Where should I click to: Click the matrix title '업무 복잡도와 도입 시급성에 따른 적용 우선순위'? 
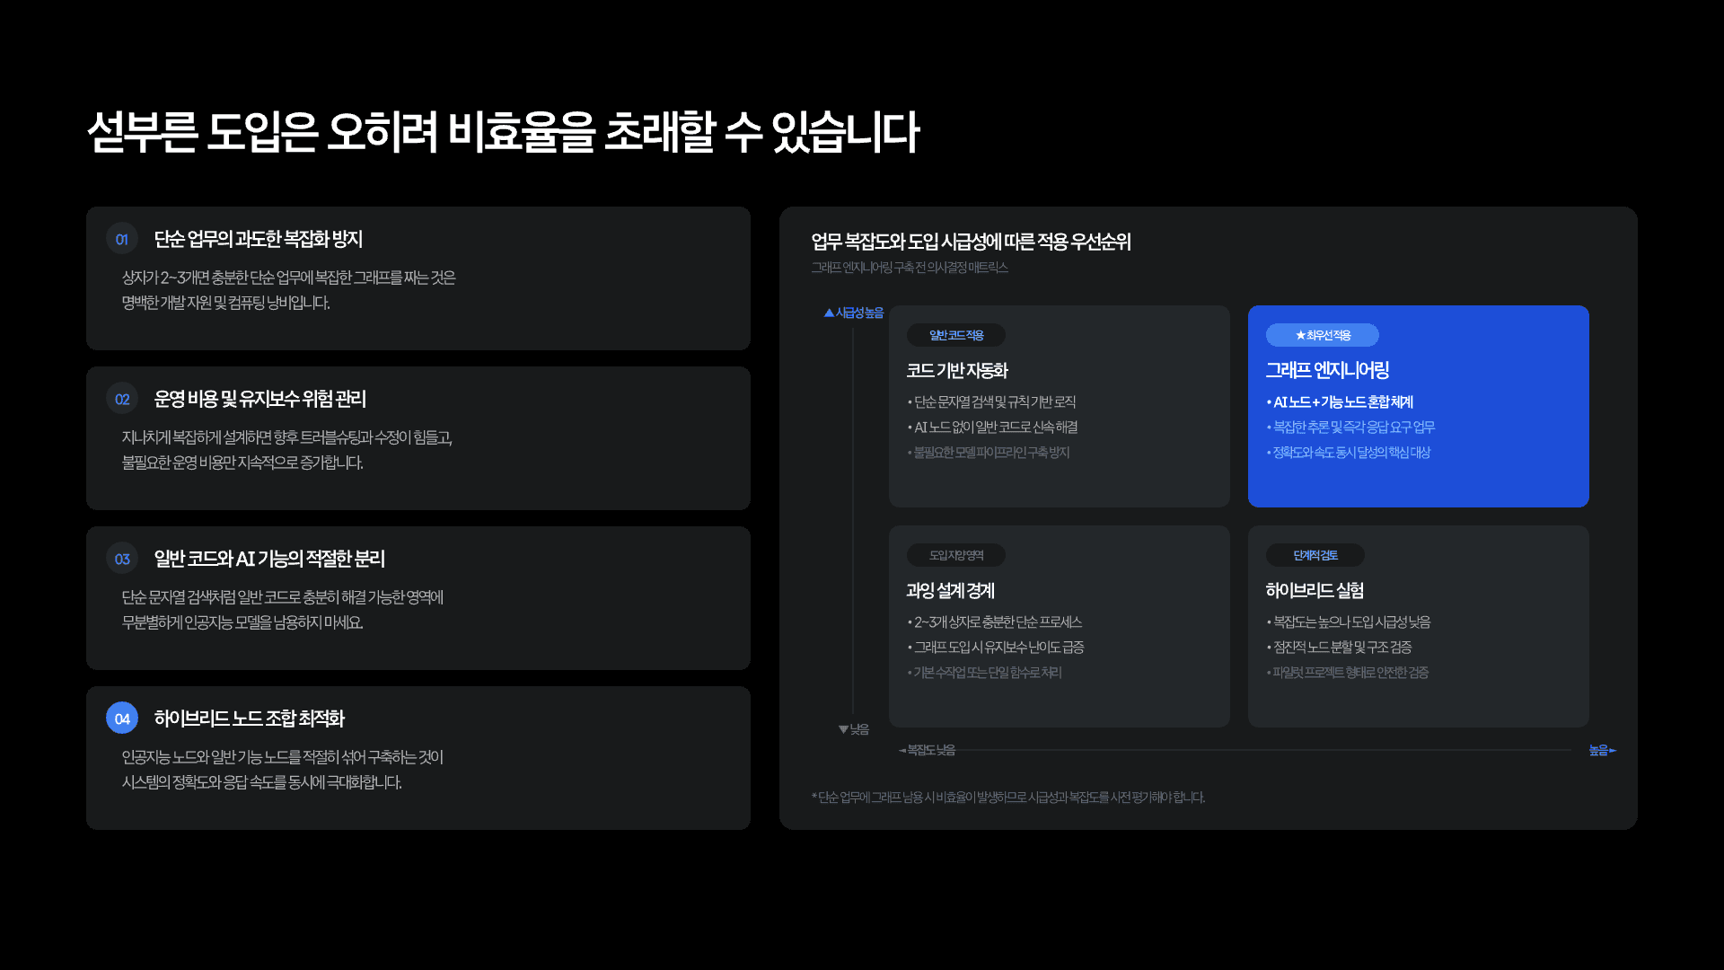[x=971, y=242]
